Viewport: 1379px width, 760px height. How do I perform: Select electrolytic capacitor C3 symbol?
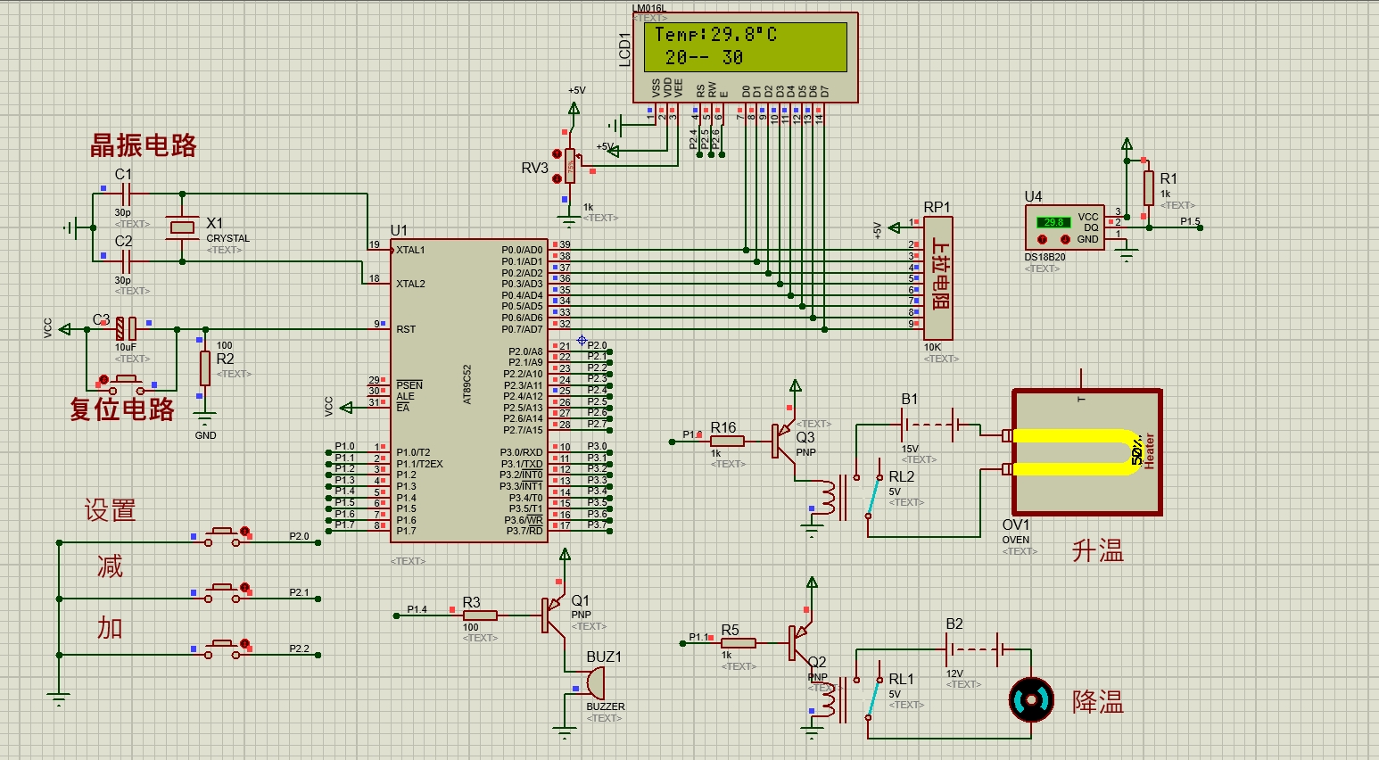[127, 328]
